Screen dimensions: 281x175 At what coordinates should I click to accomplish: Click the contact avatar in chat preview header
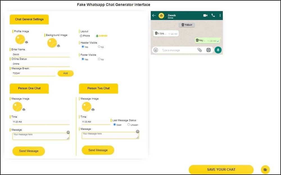point(161,16)
